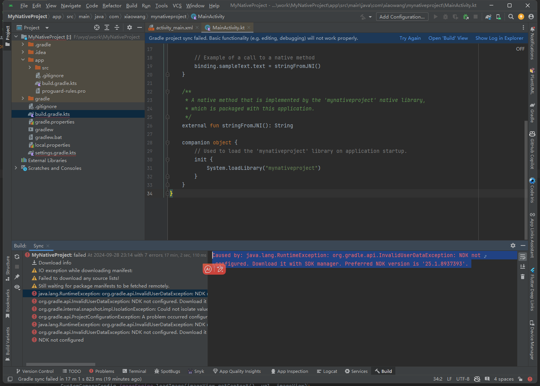Toggle the Build Variants side panel

8,344
